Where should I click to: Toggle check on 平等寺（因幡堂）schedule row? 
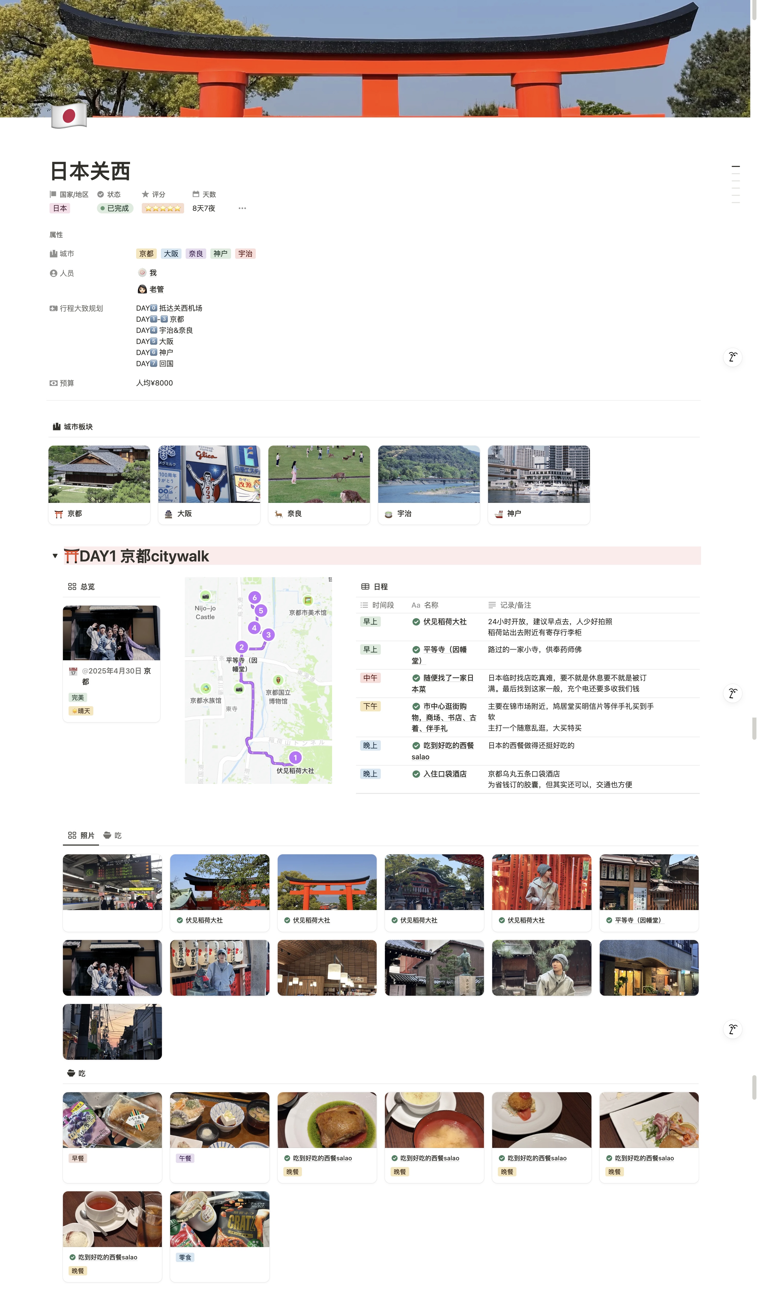pyautogui.click(x=416, y=649)
